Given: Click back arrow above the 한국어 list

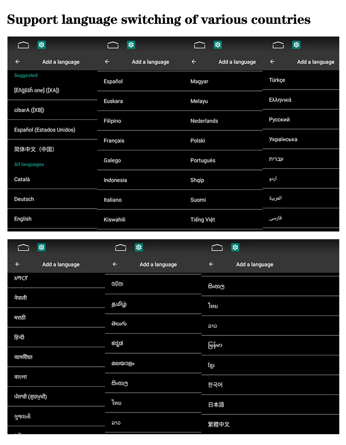Looking at the screenshot, I should coord(211,264).
